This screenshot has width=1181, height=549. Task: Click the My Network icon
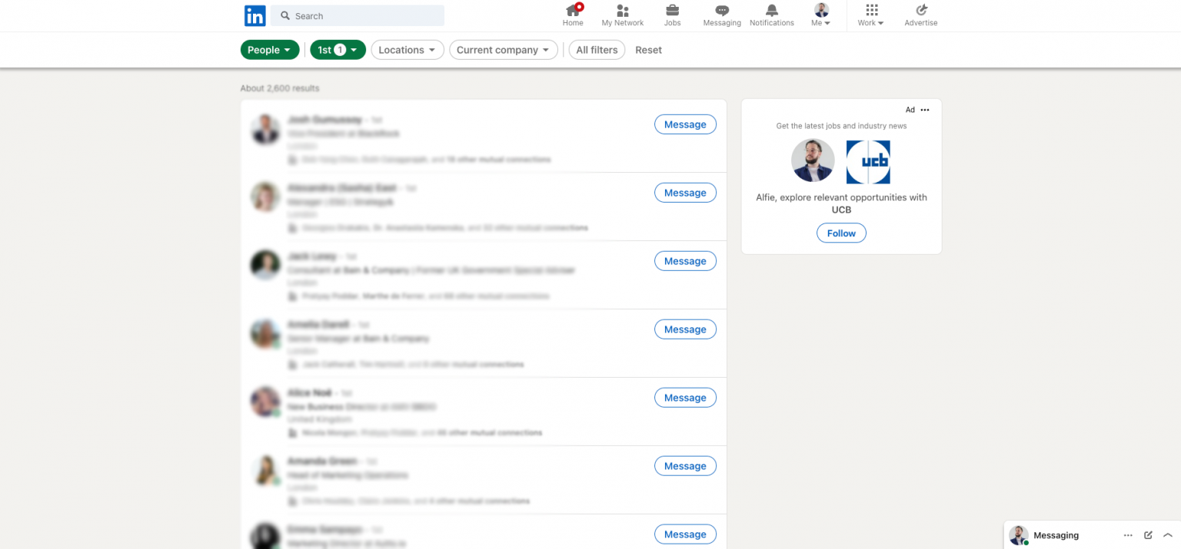(x=622, y=14)
